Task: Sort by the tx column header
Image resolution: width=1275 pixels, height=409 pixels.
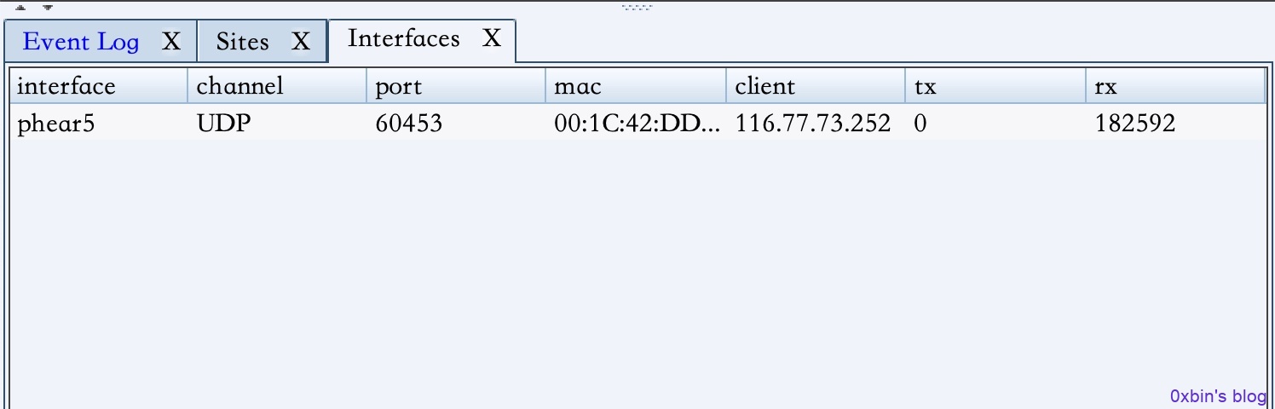Action: point(995,86)
